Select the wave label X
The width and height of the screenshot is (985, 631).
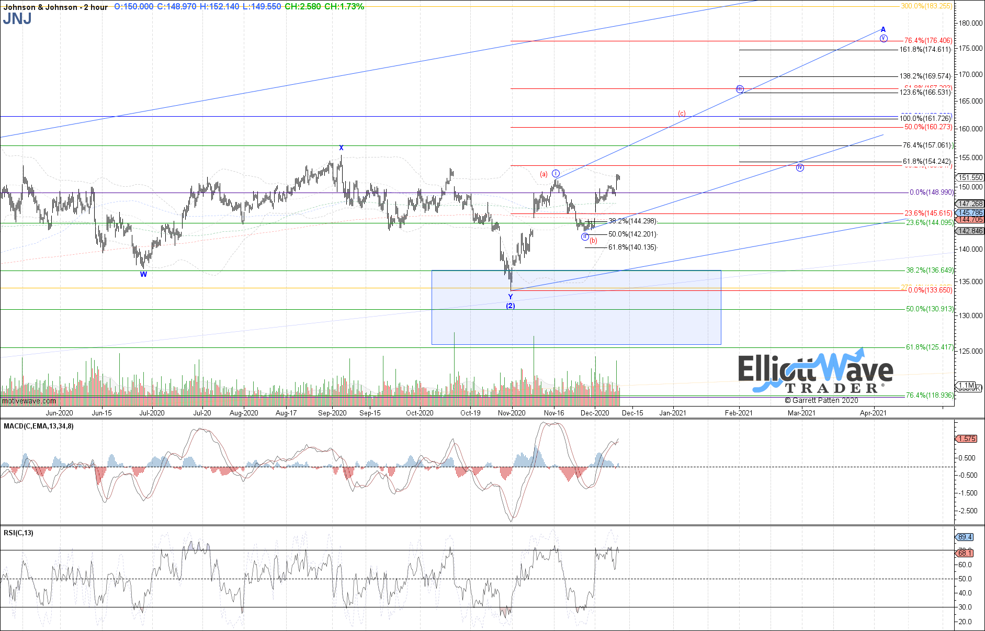click(x=341, y=149)
